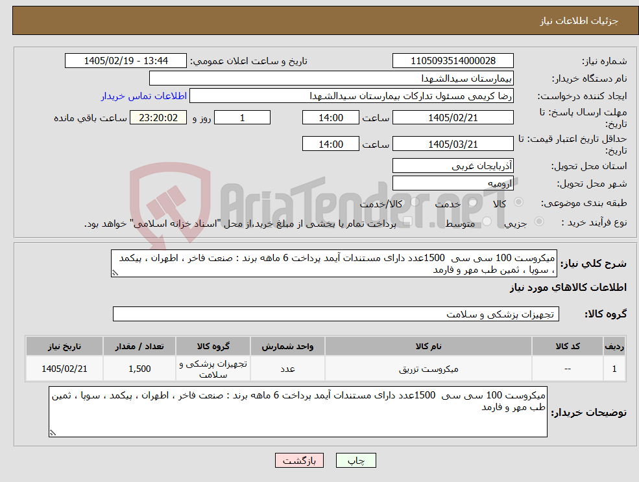Click remaining time field 23:20:02
Image resolution: width=639 pixels, height=482 pixels.
point(158,118)
